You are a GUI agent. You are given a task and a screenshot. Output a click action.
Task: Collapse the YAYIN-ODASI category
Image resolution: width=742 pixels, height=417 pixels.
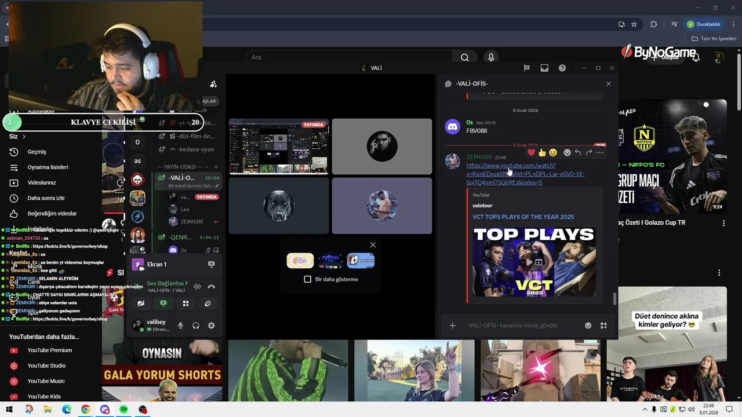pyautogui.click(x=183, y=167)
